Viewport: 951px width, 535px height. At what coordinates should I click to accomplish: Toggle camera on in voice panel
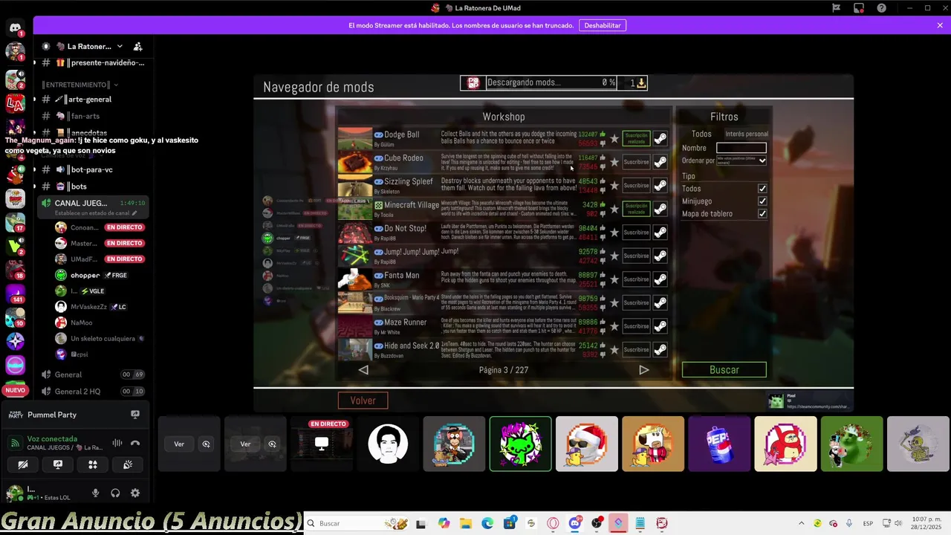coord(23,464)
